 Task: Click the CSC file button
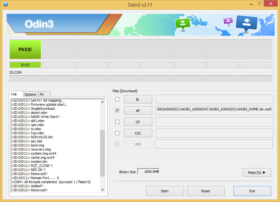138,133
